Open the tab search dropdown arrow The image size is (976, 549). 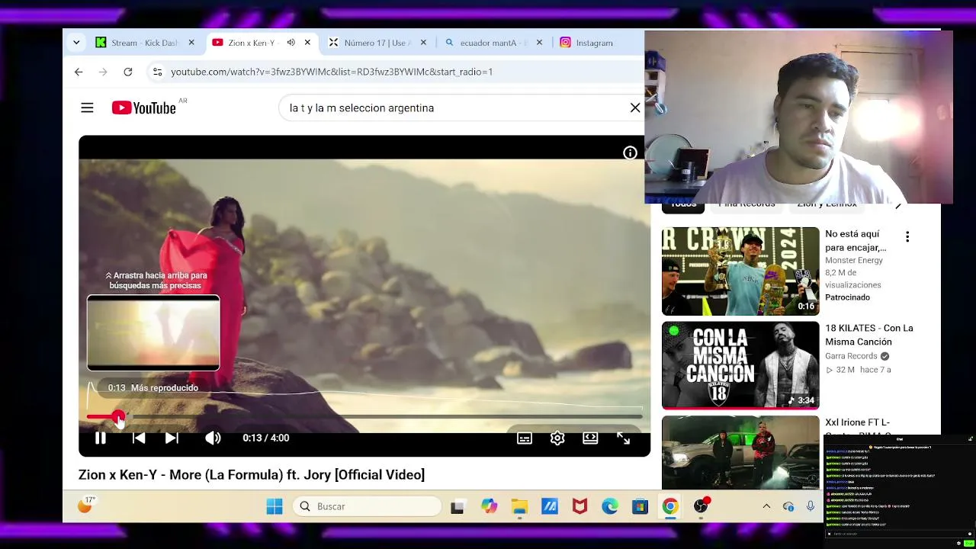pos(76,43)
